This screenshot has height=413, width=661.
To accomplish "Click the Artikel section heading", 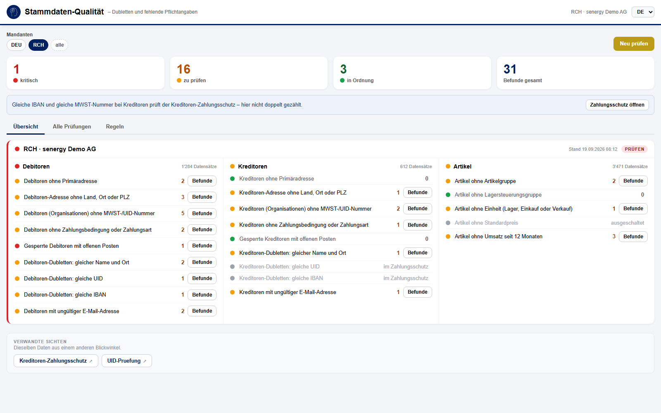I will pos(462,166).
